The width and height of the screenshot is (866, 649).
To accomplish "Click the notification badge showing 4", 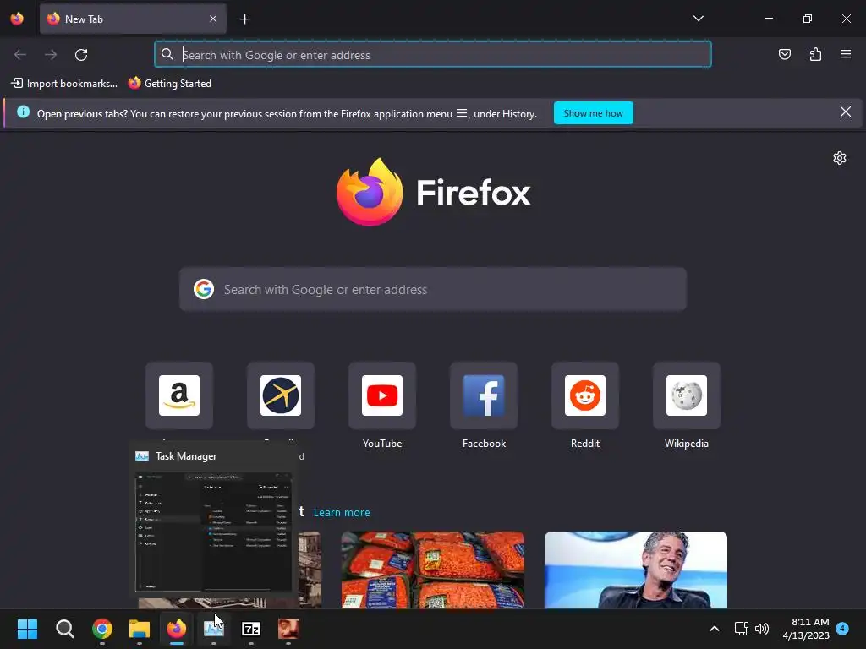I will pyautogui.click(x=842, y=628).
